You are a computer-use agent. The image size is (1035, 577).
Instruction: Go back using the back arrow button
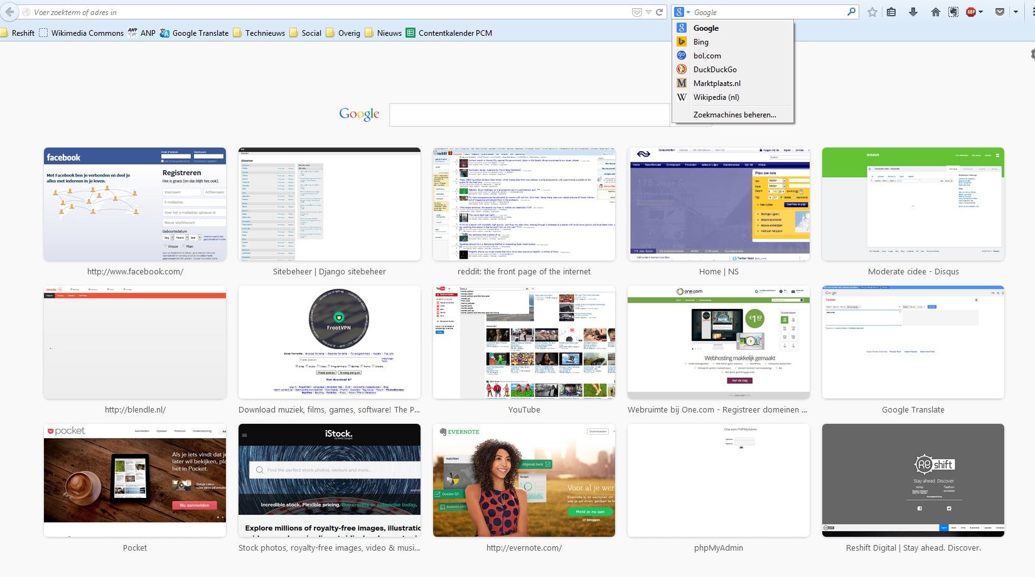9,12
